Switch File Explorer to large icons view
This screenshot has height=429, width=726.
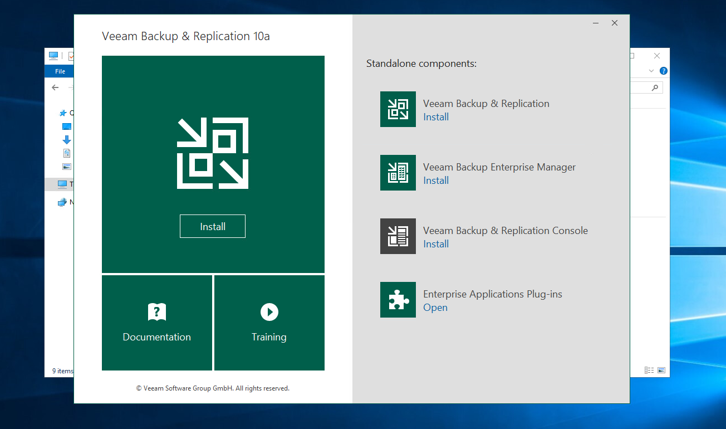661,370
